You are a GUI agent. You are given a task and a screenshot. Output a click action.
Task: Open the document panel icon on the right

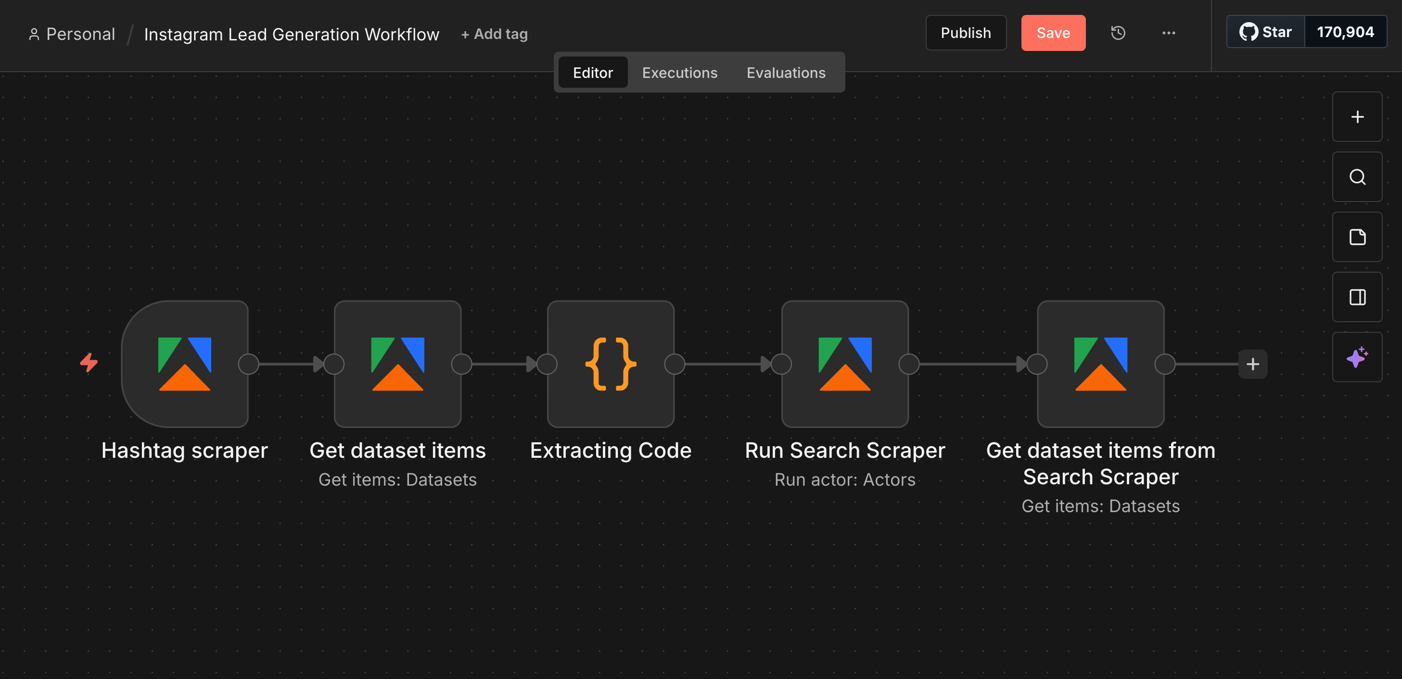point(1357,237)
